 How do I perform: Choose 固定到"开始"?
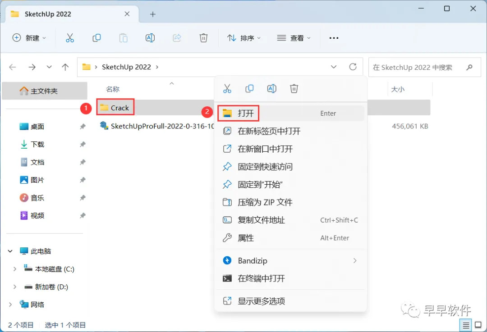pos(290,185)
